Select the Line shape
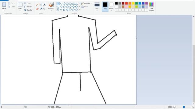The height and width of the screenshot is (109, 195). pos(58,4)
